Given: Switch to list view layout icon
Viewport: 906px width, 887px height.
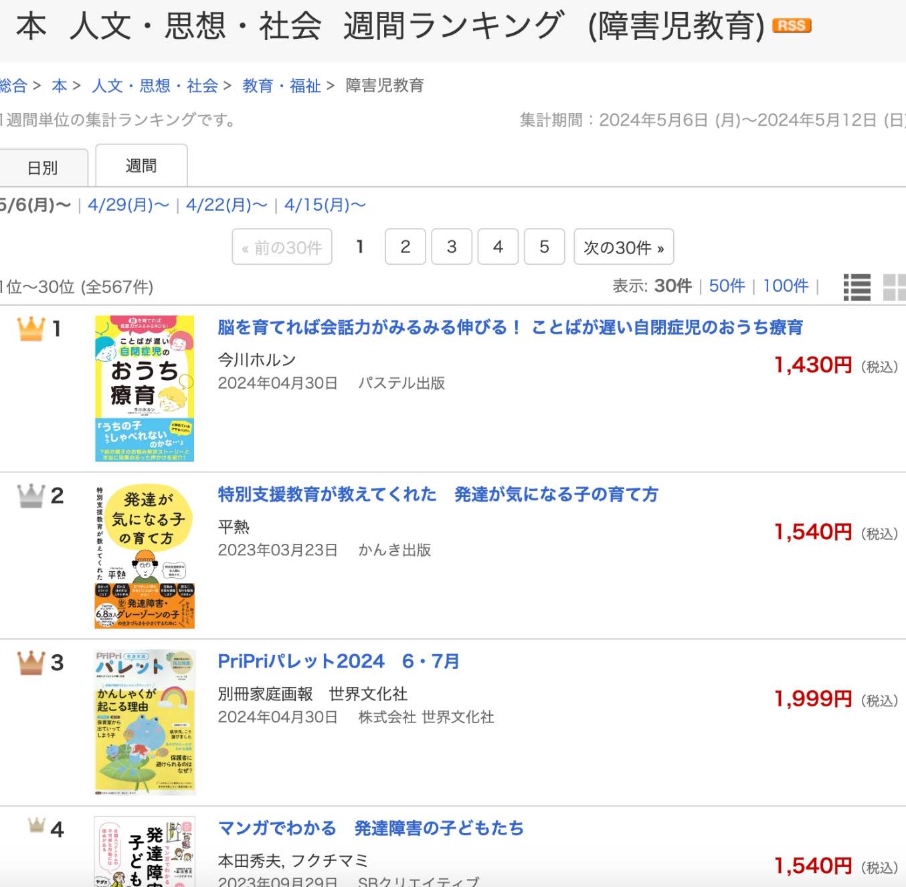Looking at the screenshot, I should coord(857,287).
